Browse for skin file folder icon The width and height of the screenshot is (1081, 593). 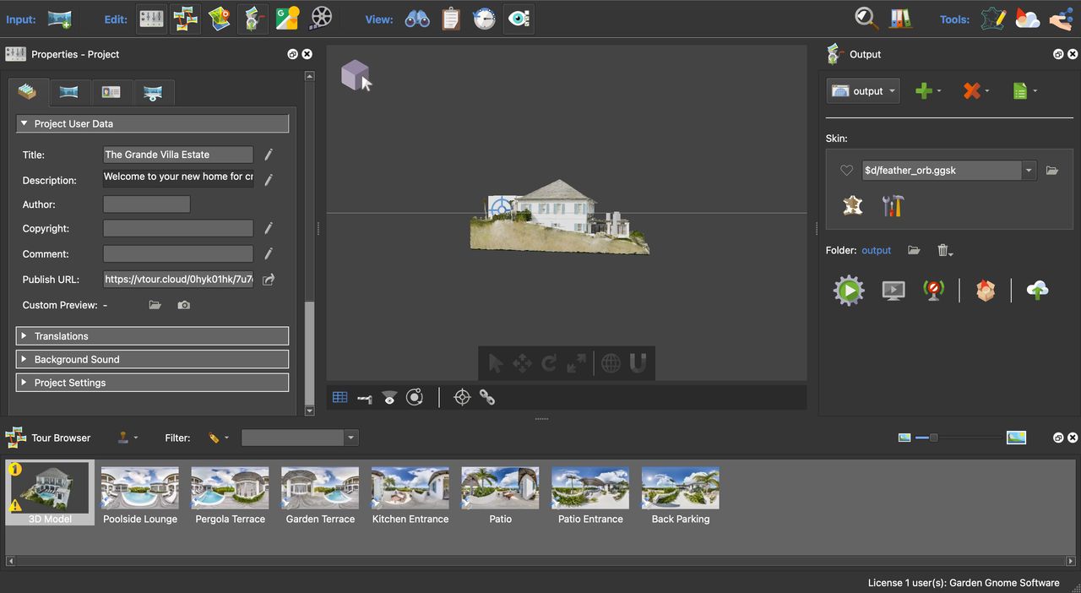click(1052, 171)
